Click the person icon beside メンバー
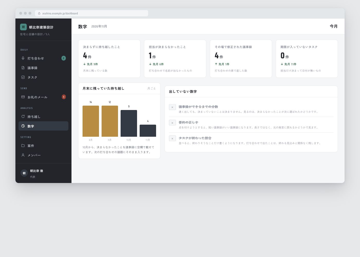360x257 pixels. 23,155
